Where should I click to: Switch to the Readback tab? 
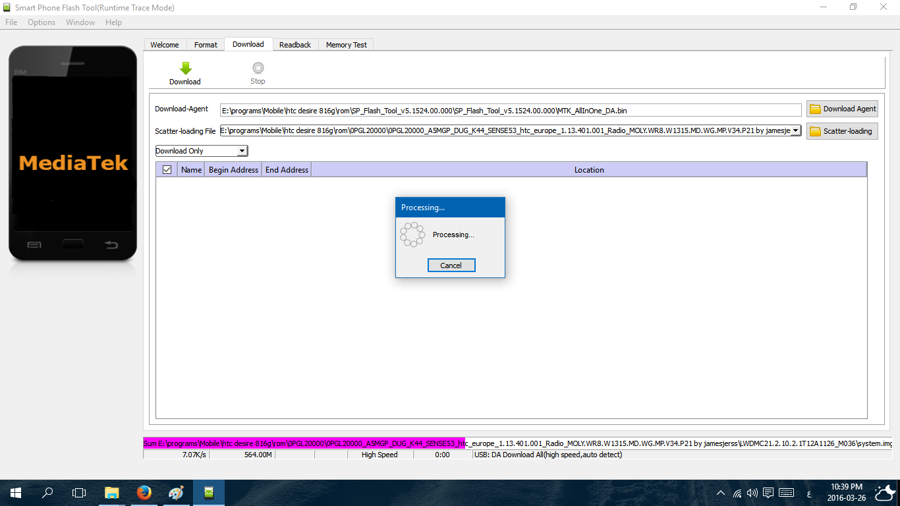tap(295, 45)
